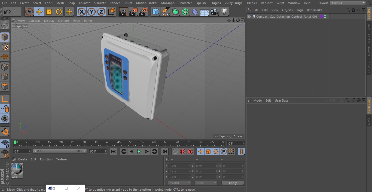Click the Apply button
The image size is (372, 192).
pos(233,183)
